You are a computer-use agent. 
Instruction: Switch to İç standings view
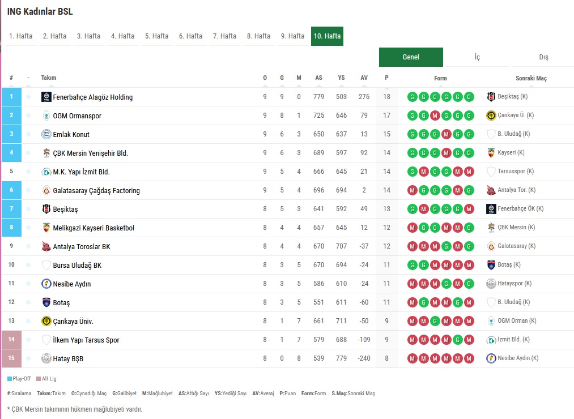click(x=477, y=57)
